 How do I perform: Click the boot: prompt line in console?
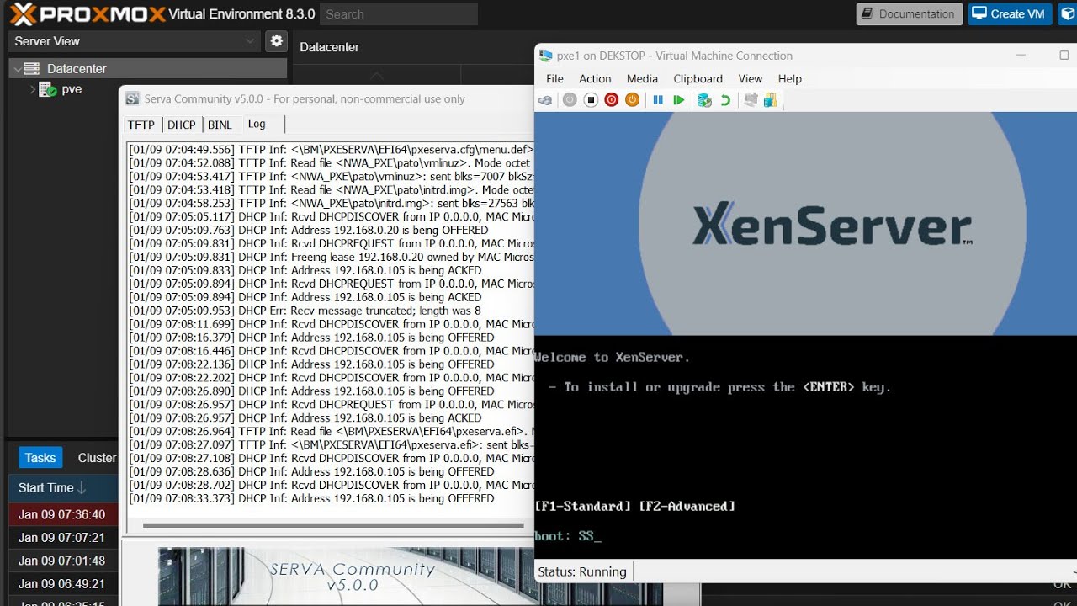coord(568,536)
